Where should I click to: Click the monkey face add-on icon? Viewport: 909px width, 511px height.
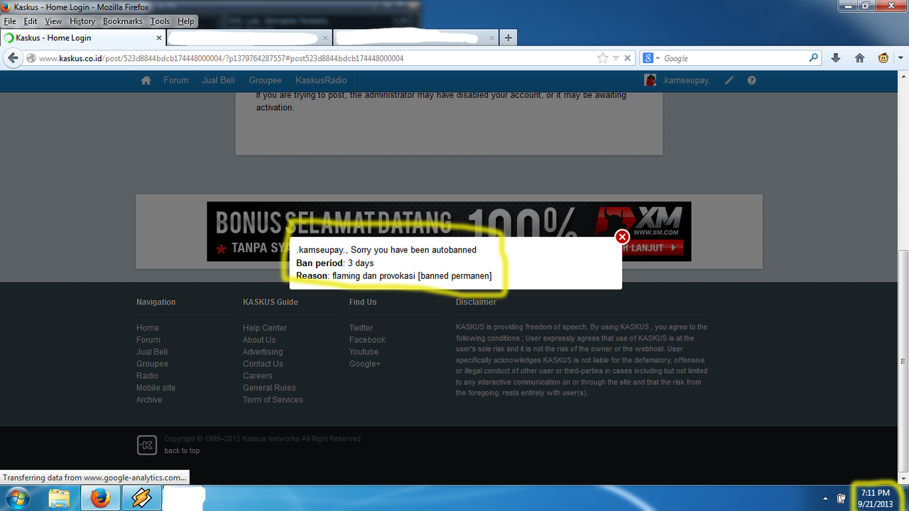[x=883, y=58]
